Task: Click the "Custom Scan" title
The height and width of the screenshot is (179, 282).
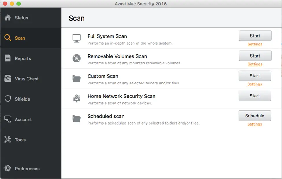Action: click(103, 76)
